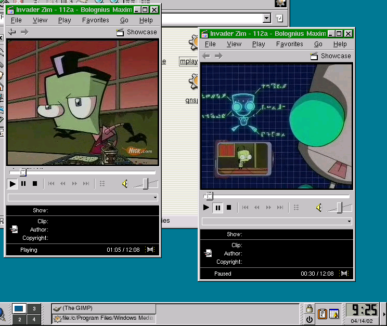
Task: Skip to previous track in left player
Action: click(x=51, y=184)
